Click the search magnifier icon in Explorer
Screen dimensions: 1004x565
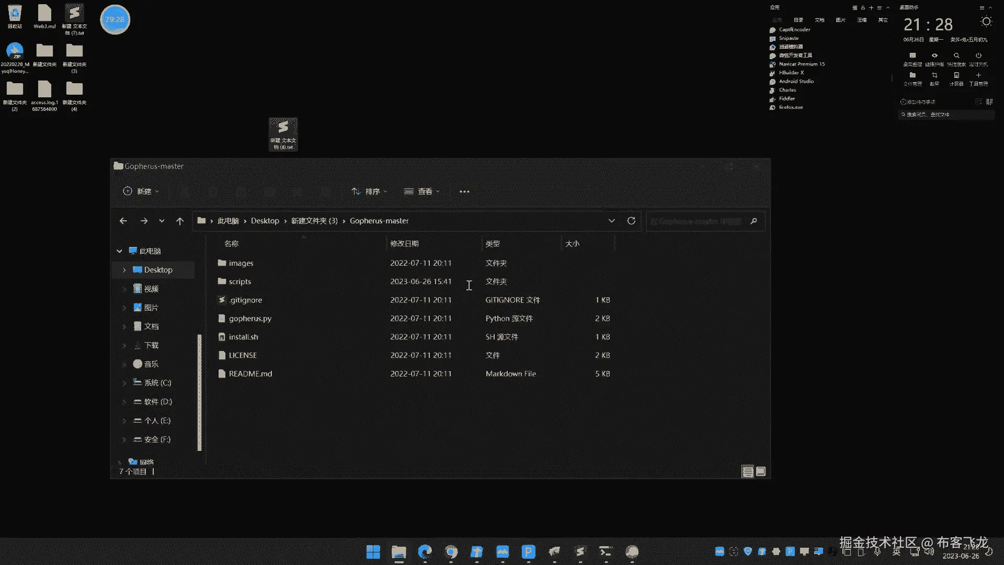pos(754,221)
